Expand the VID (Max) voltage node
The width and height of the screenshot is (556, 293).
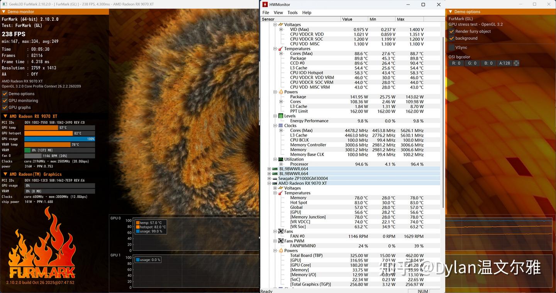coord(281,29)
